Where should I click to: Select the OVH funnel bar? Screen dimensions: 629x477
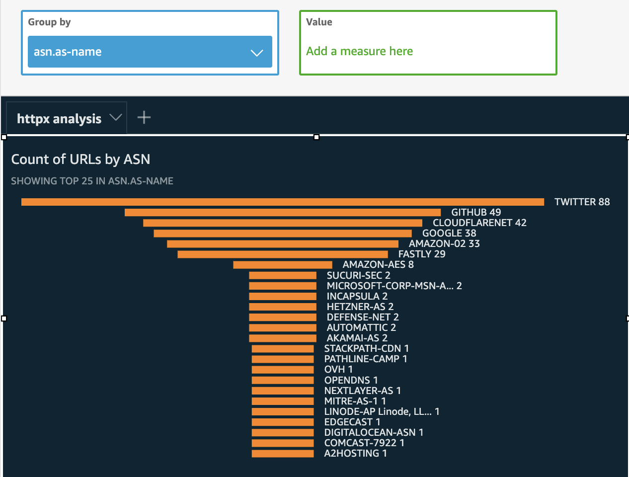pyautogui.click(x=283, y=370)
